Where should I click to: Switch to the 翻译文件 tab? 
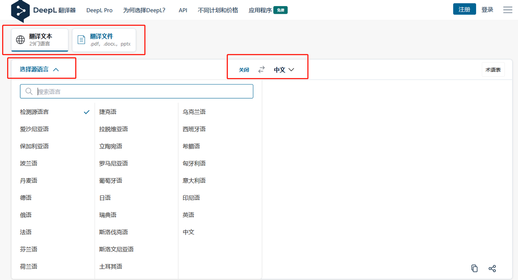click(104, 40)
